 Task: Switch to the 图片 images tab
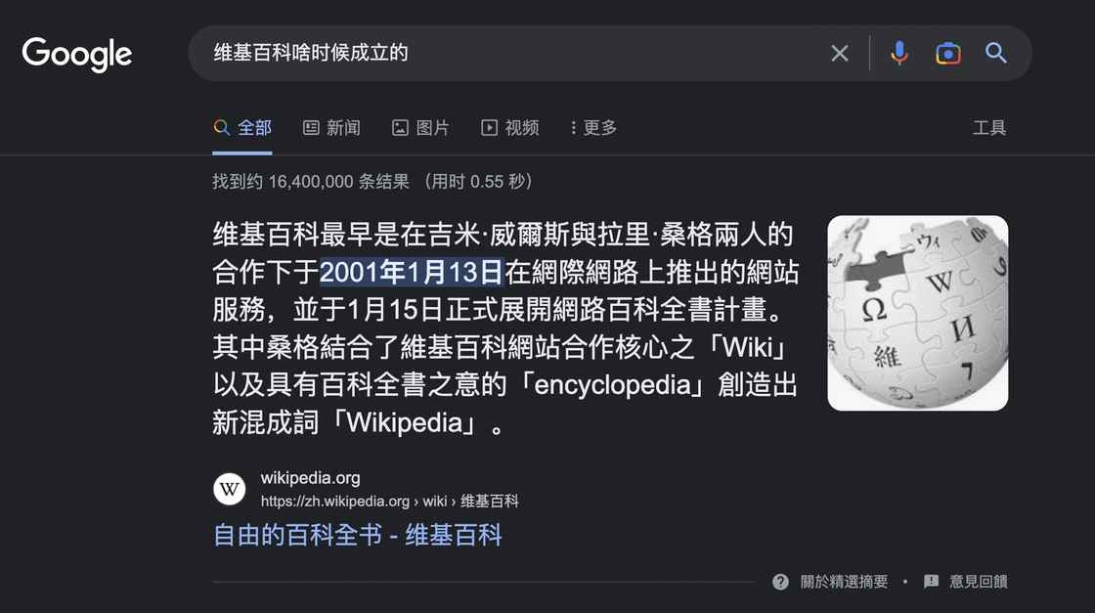coord(420,128)
